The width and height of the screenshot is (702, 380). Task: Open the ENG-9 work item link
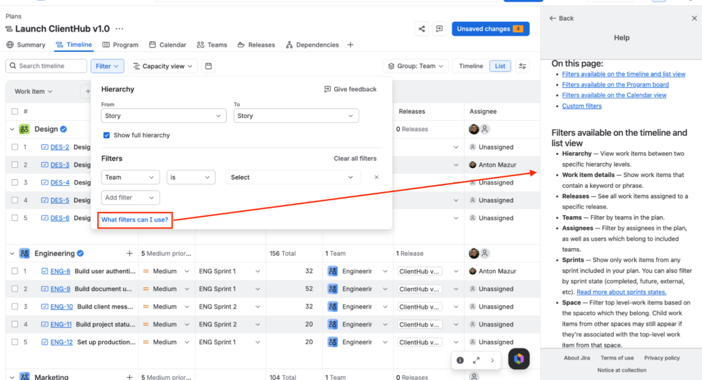[60, 289]
